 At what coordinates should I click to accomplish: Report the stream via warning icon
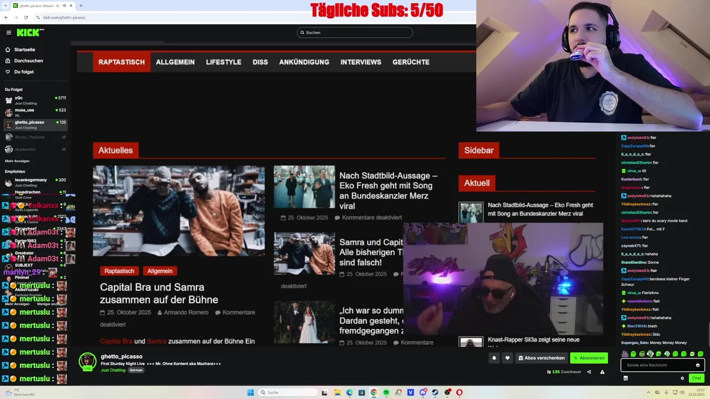(602, 372)
